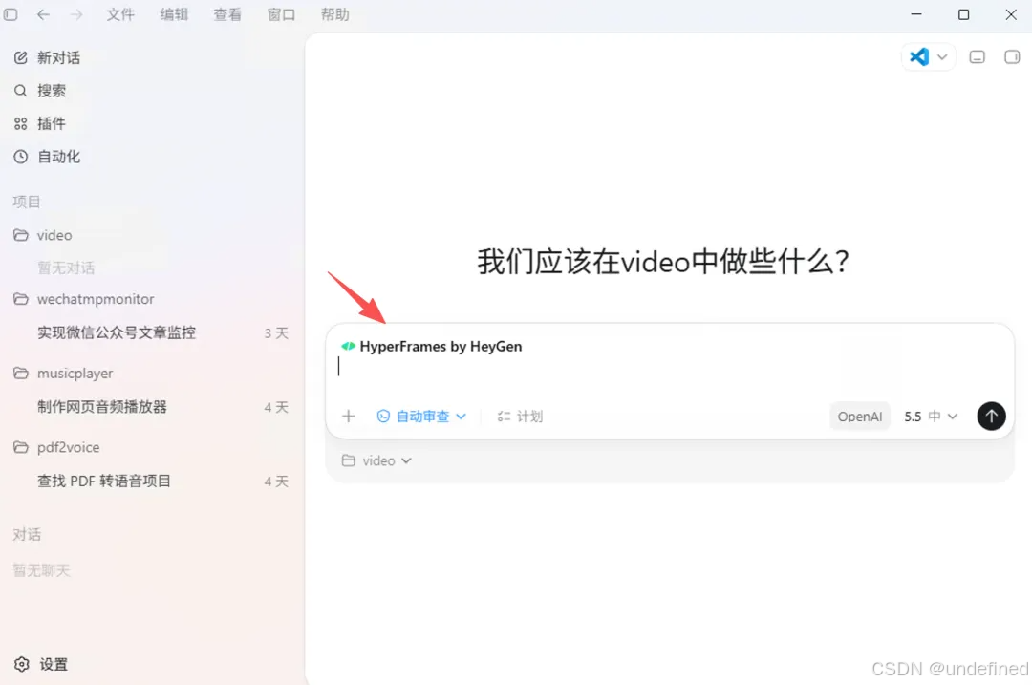Screen dimensions: 1032x685
Task: Click the 设置 gear icon
Action: pos(22,664)
